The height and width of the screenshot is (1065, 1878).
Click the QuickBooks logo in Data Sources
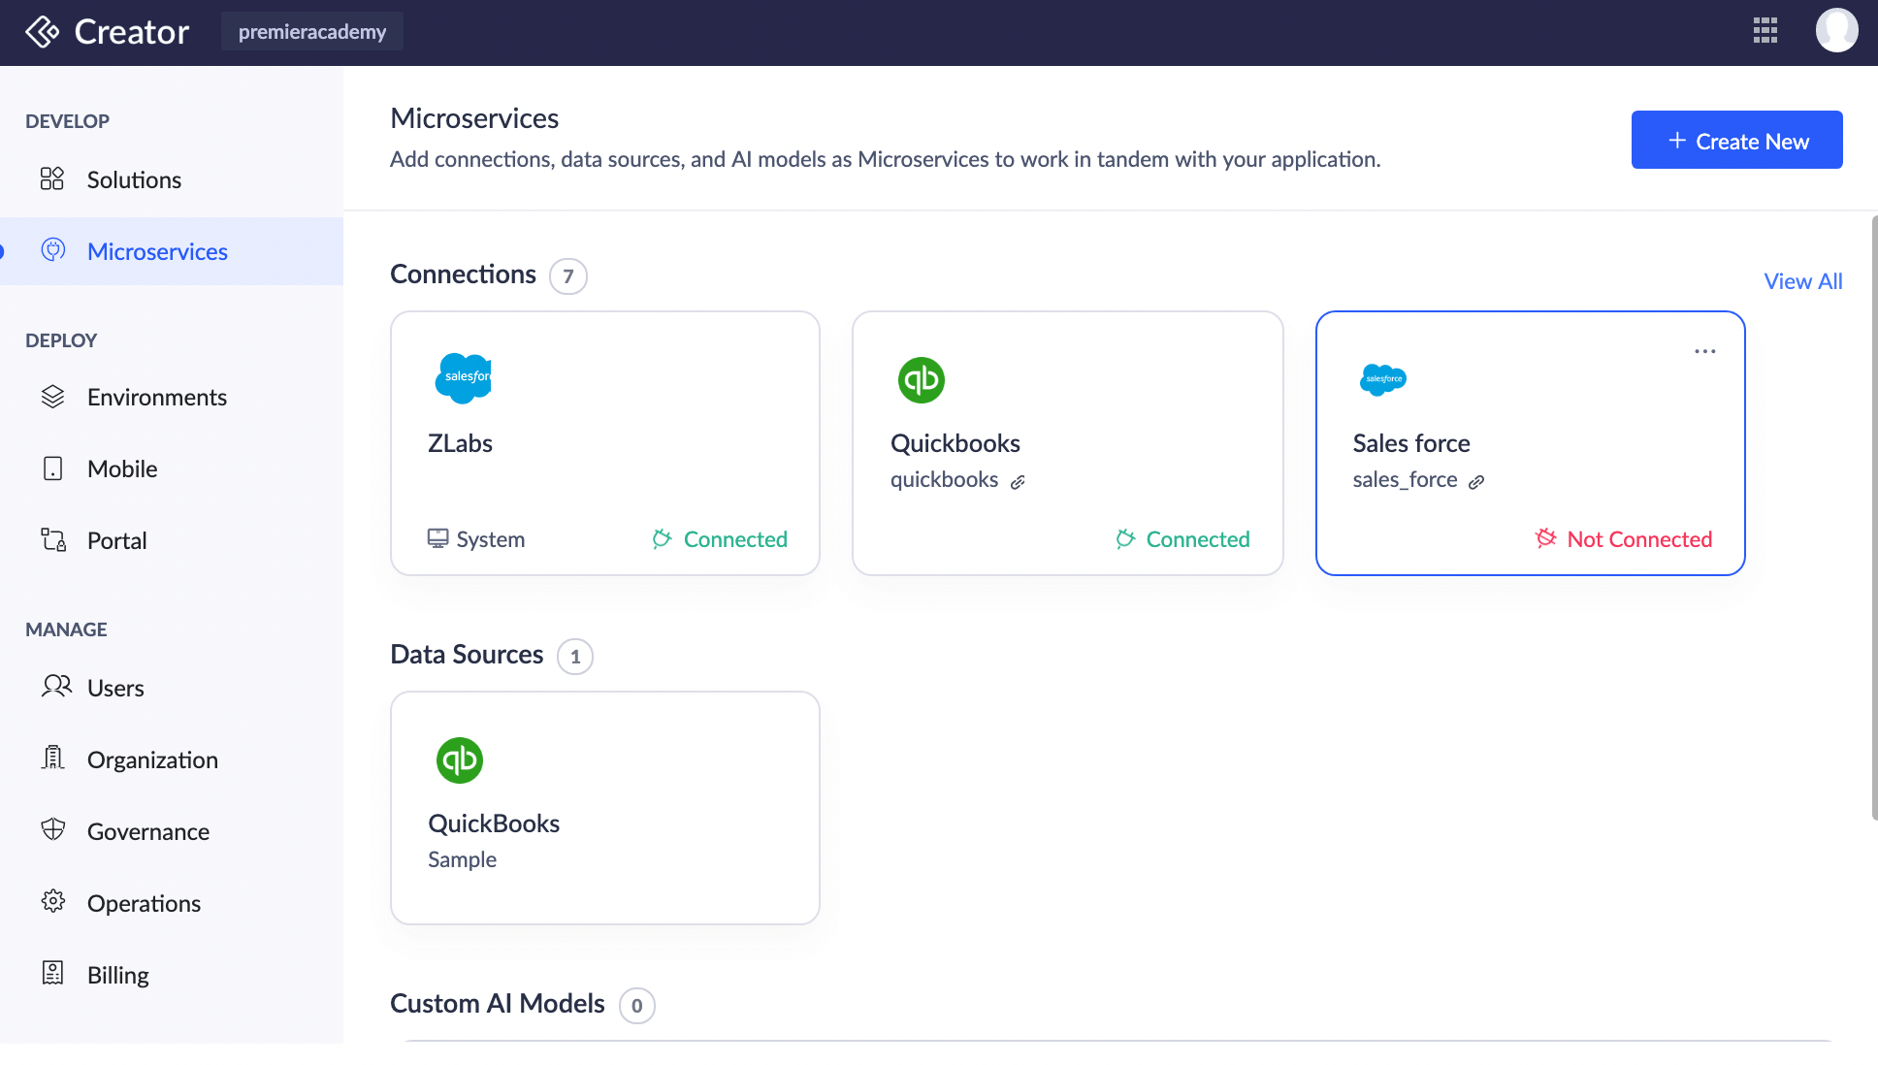(459, 759)
